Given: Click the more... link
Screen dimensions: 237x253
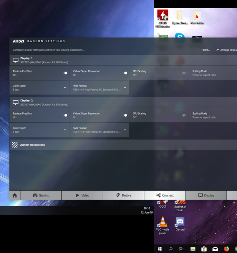Looking at the screenshot, I should (206, 50).
